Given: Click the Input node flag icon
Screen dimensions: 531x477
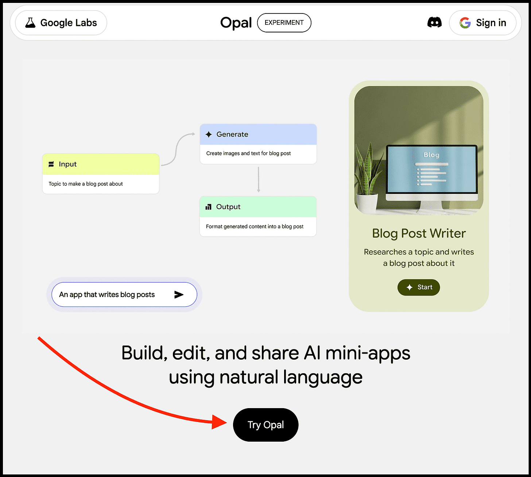Looking at the screenshot, I should (51, 164).
